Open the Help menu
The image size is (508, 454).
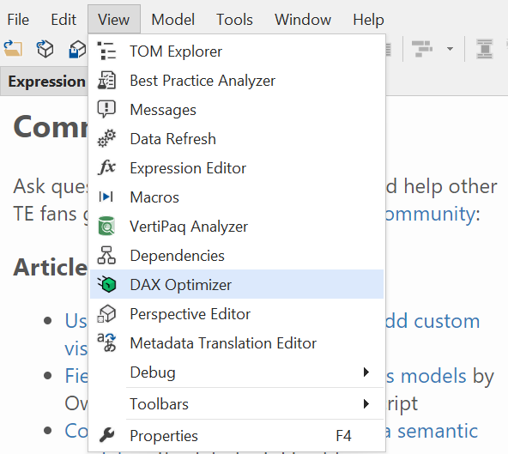(368, 20)
